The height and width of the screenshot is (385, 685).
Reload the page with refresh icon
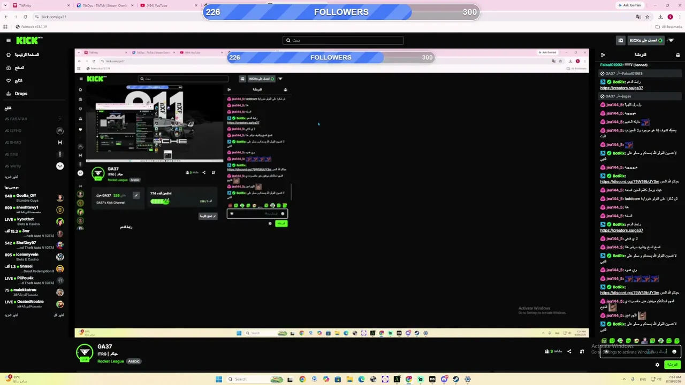click(25, 17)
